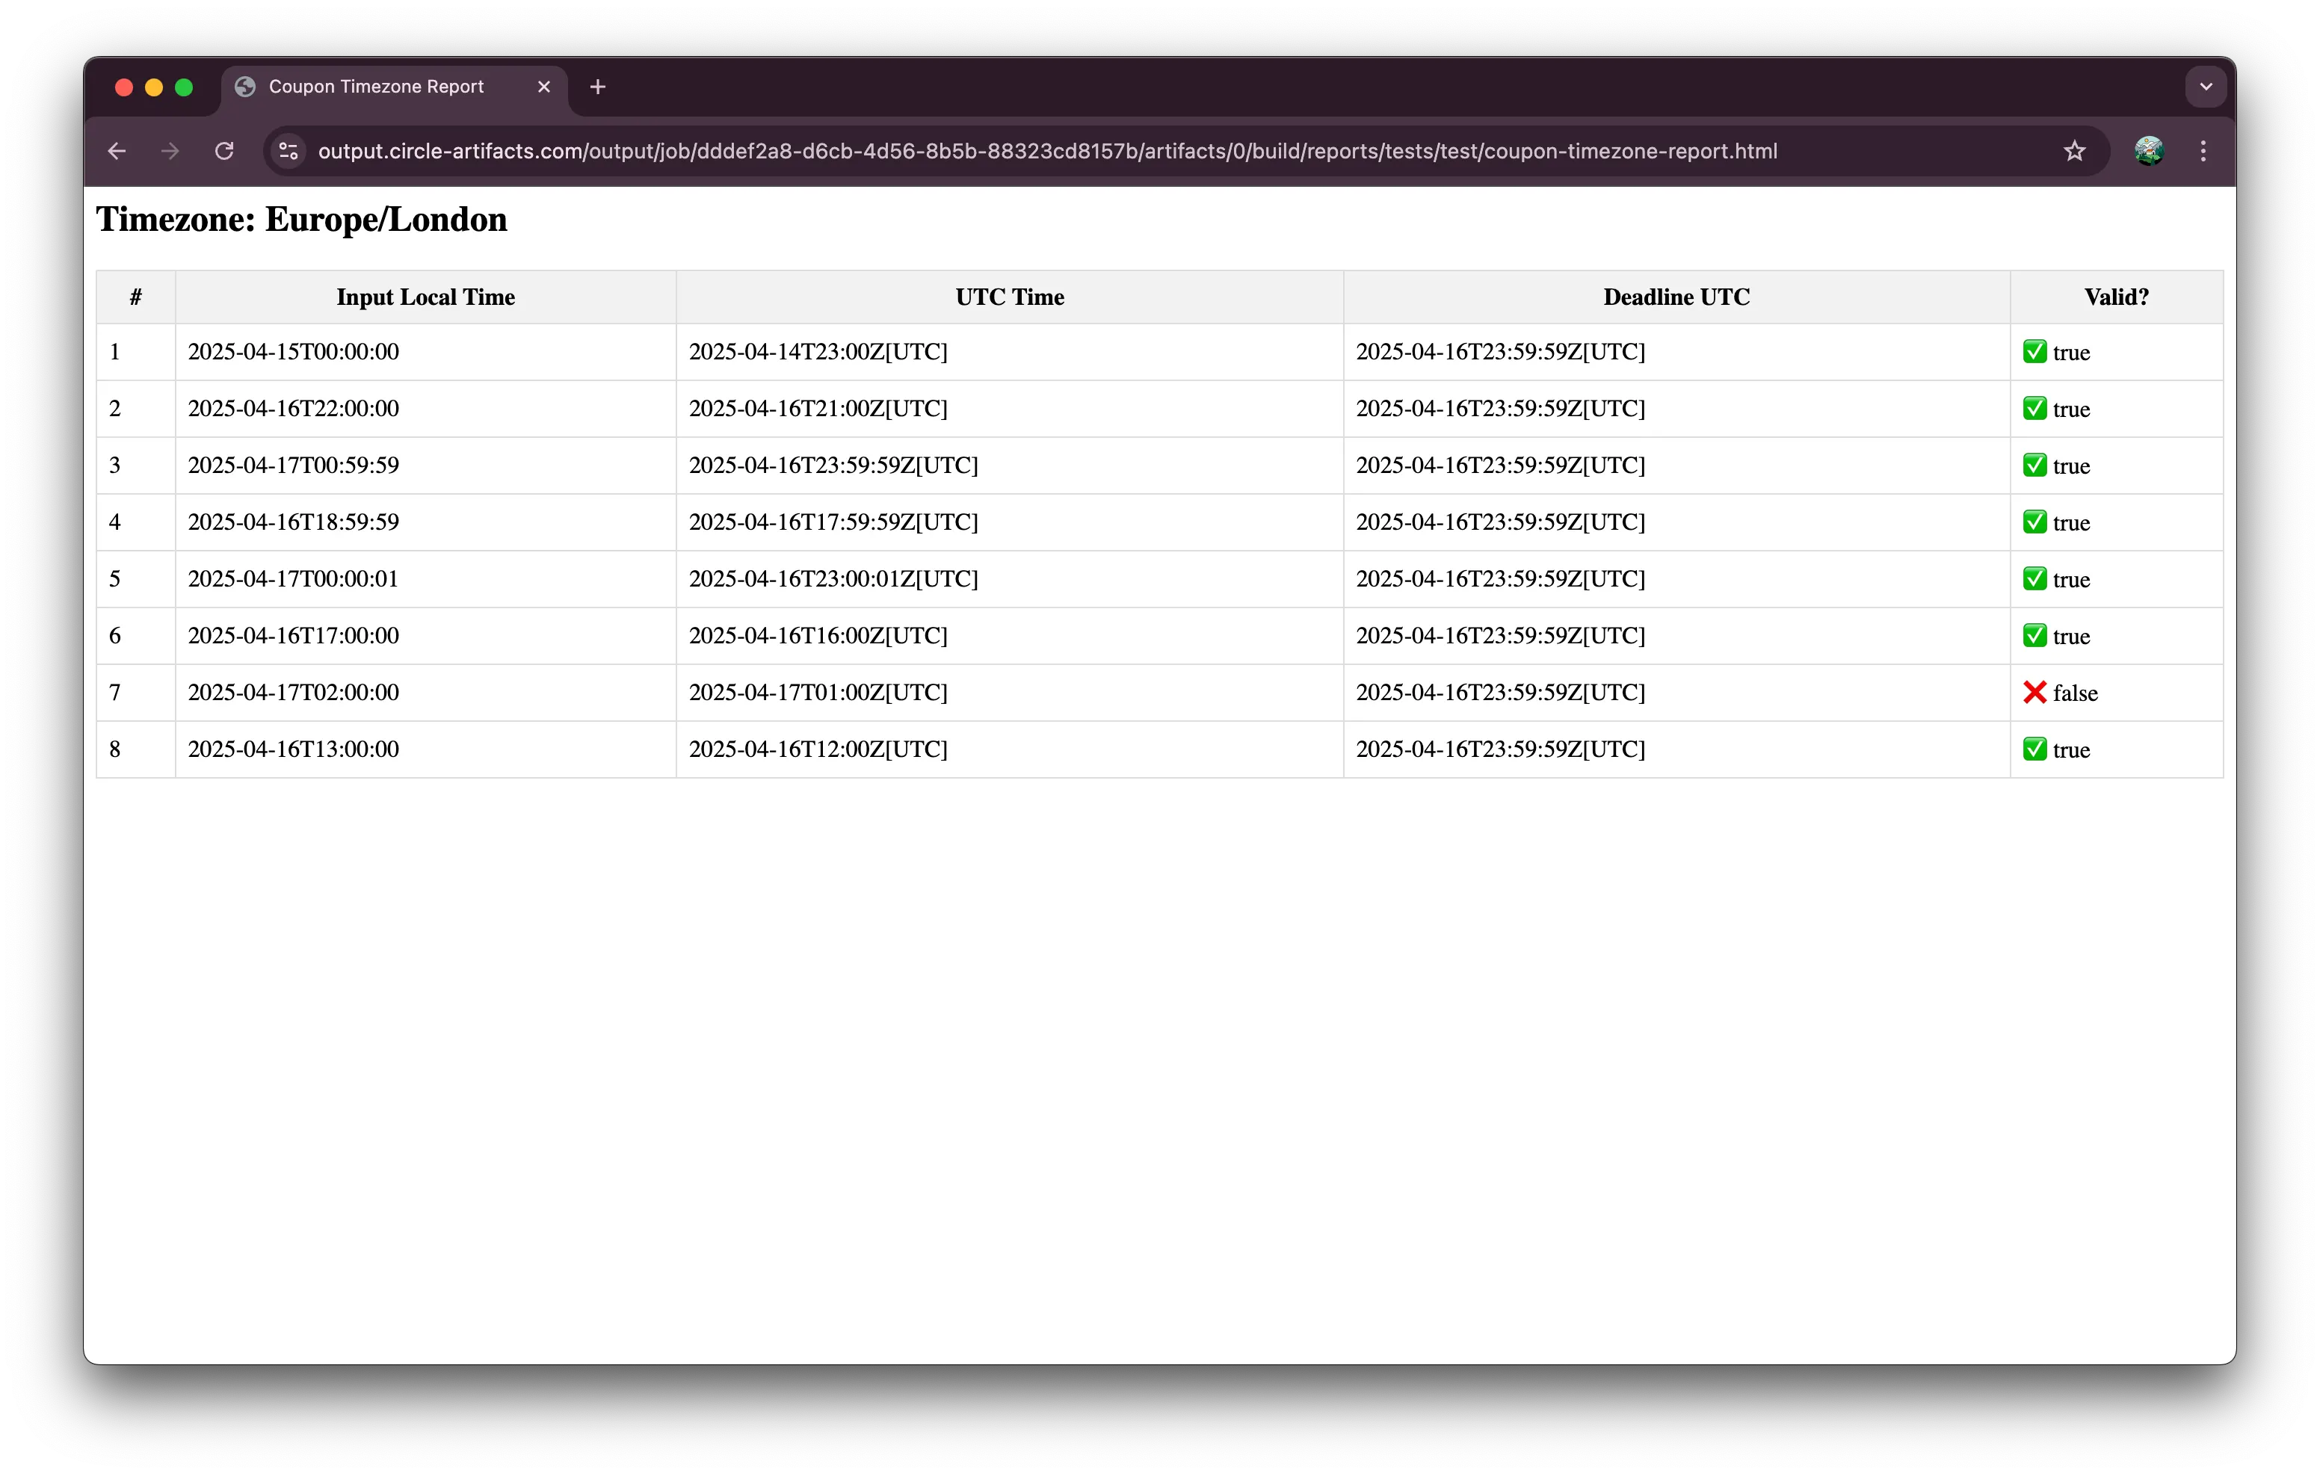Click UTC time '2025-04-16T12:00Z[UTC]'

(818, 749)
